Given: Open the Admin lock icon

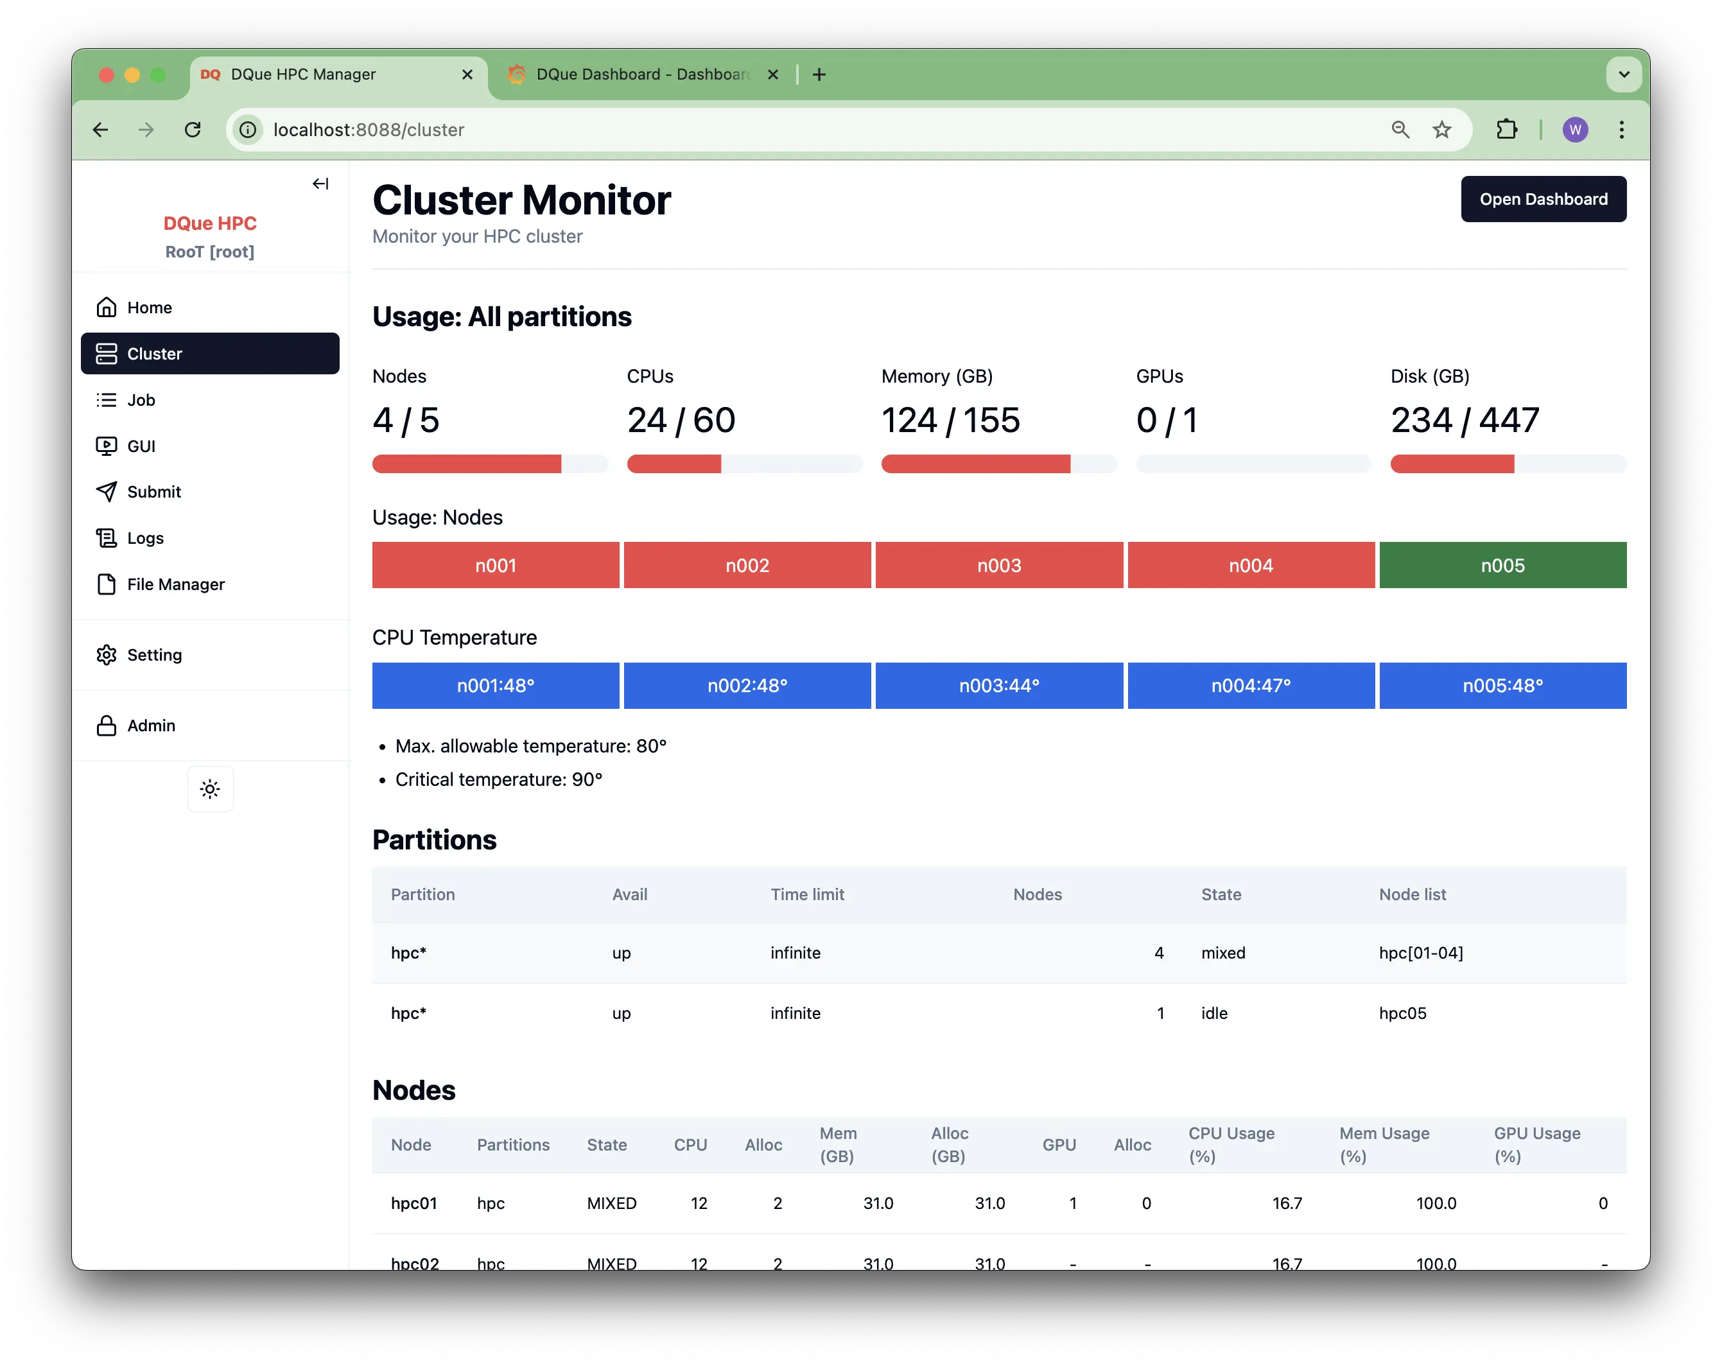Looking at the screenshot, I should [x=107, y=726].
